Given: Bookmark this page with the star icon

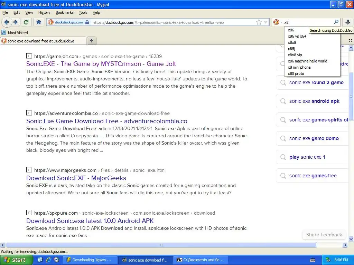Looking at the screenshot, I should [259, 22].
